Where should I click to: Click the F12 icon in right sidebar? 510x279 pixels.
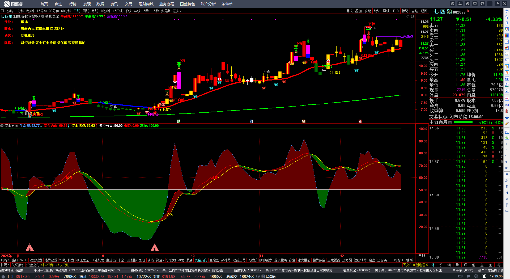(507, 79)
